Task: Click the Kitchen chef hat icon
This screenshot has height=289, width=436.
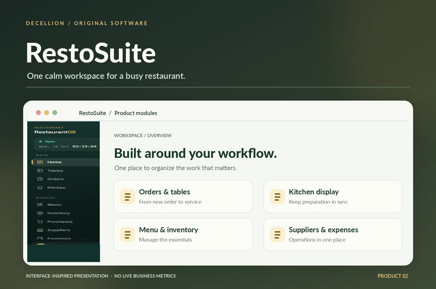Action: coord(40,188)
